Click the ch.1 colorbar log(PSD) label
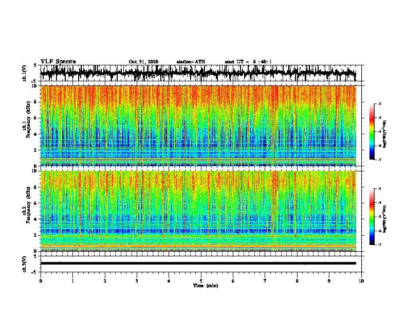Viewport: 407px width, 315px height. point(385,134)
